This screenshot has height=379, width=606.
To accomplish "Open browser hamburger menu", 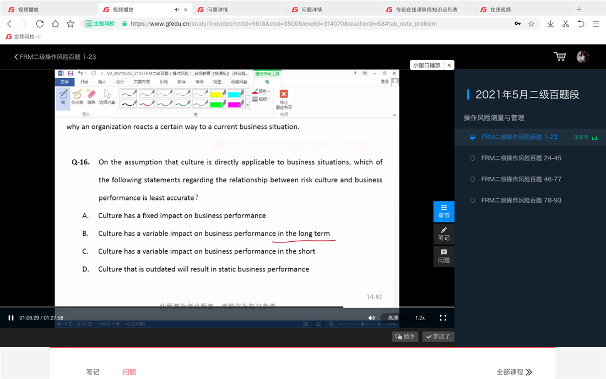I will pos(596,24).
